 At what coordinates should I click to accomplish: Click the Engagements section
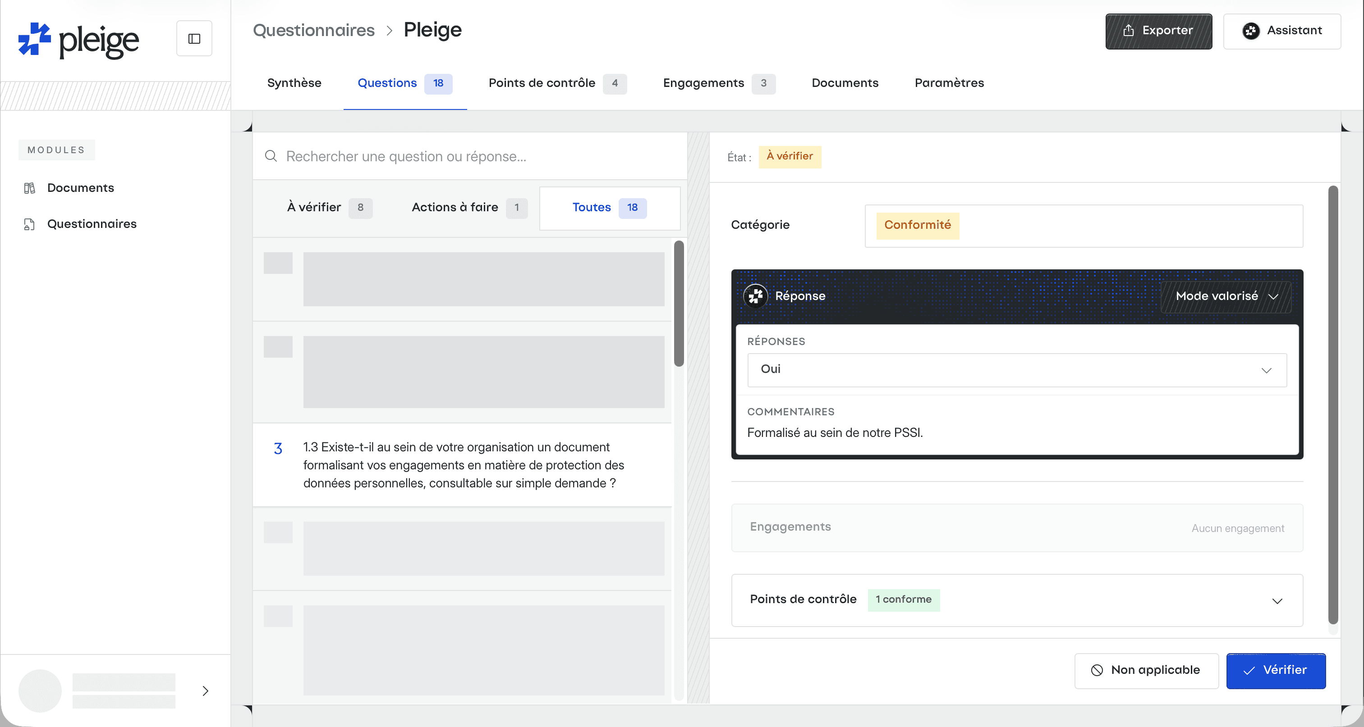[x=1017, y=527]
